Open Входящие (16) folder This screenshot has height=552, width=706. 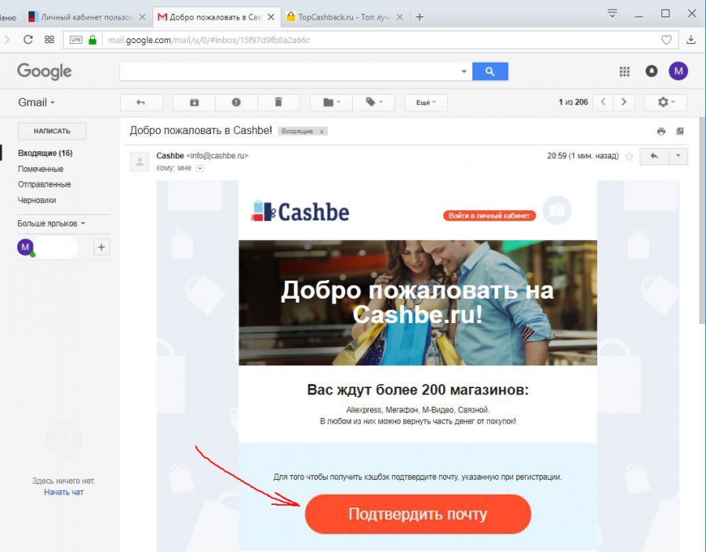point(45,153)
